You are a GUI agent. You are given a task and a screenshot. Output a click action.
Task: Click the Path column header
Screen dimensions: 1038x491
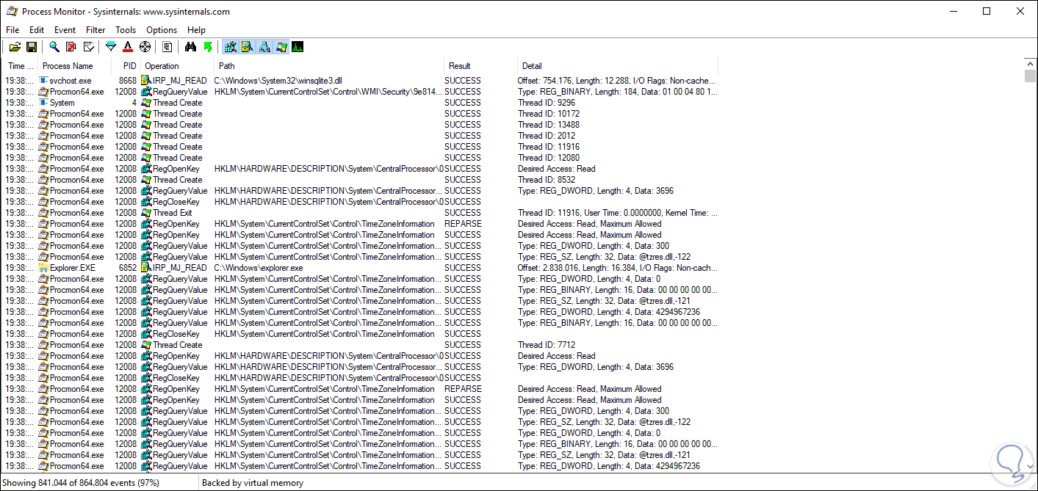pos(329,66)
